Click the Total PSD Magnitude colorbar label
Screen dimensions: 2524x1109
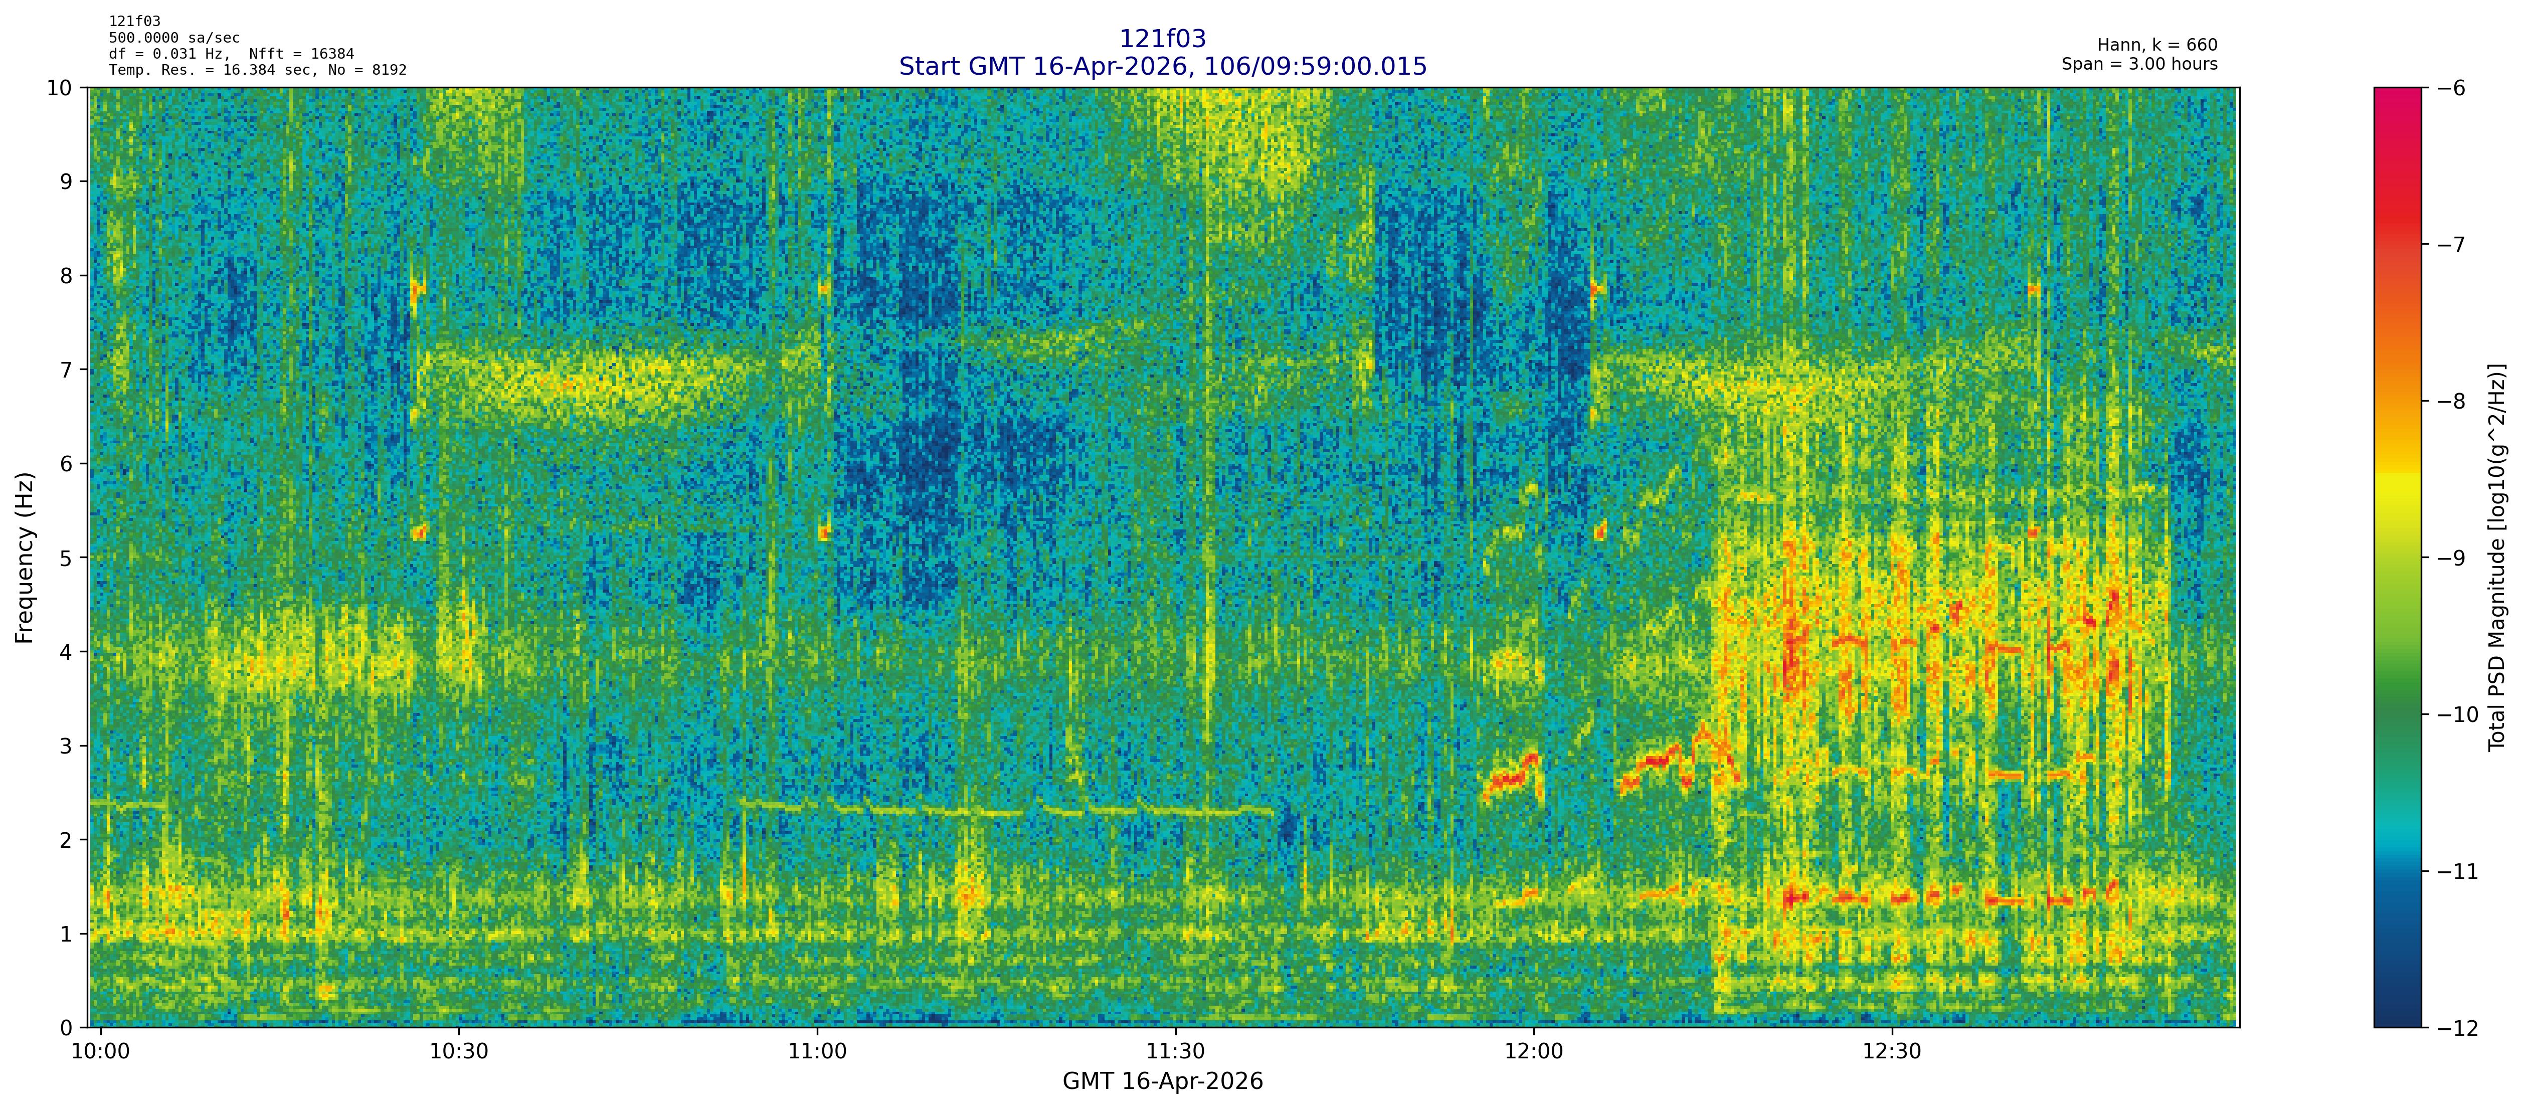pos(2496,558)
